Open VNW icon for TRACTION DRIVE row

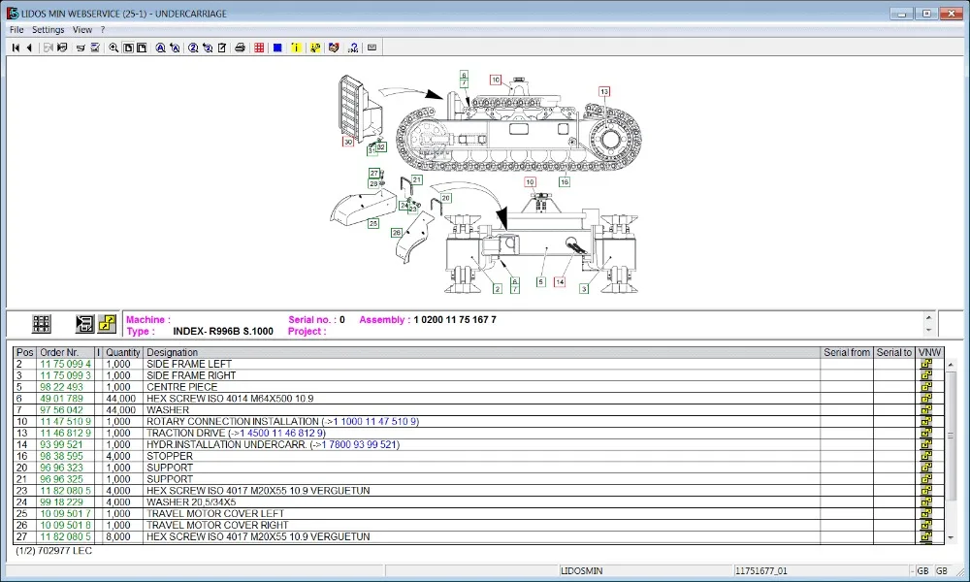tap(926, 433)
